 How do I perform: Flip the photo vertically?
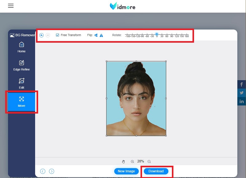click(101, 35)
